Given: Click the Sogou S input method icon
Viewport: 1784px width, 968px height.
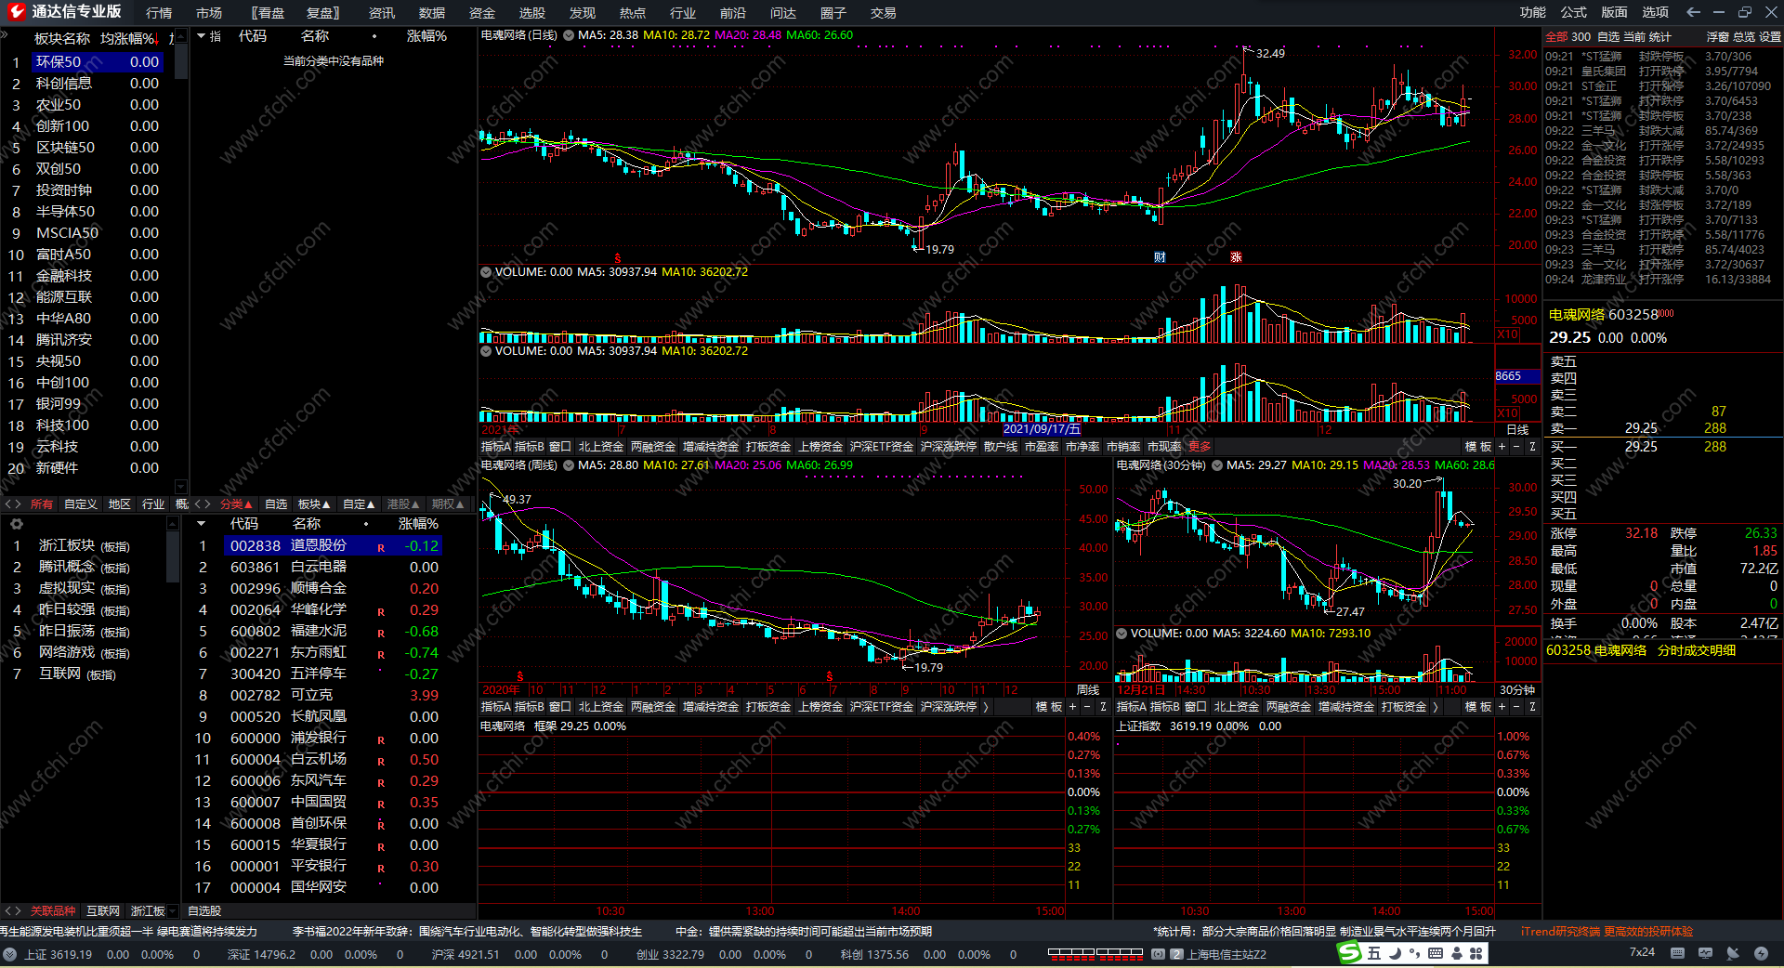Looking at the screenshot, I should click(1349, 953).
